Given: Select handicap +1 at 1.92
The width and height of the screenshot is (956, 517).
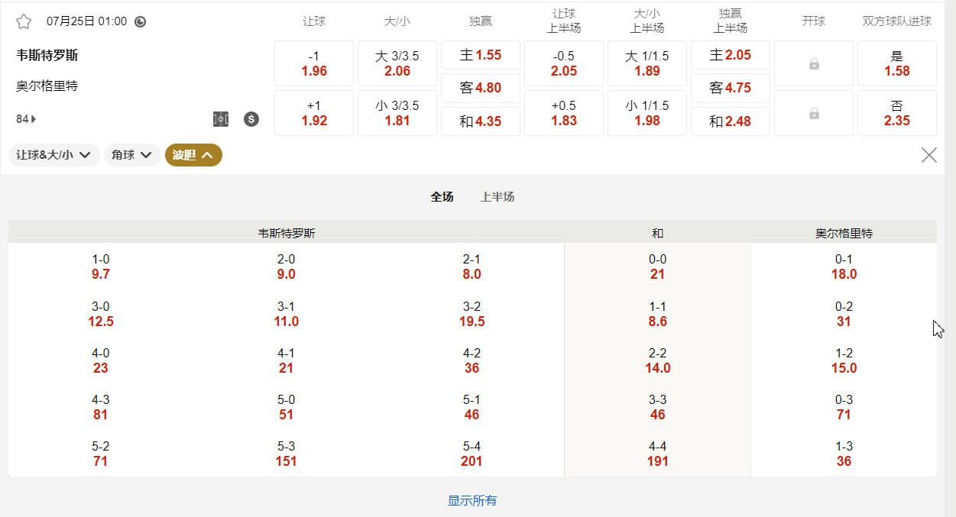Looking at the screenshot, I should pyautogui.click(x=314, y=113).
